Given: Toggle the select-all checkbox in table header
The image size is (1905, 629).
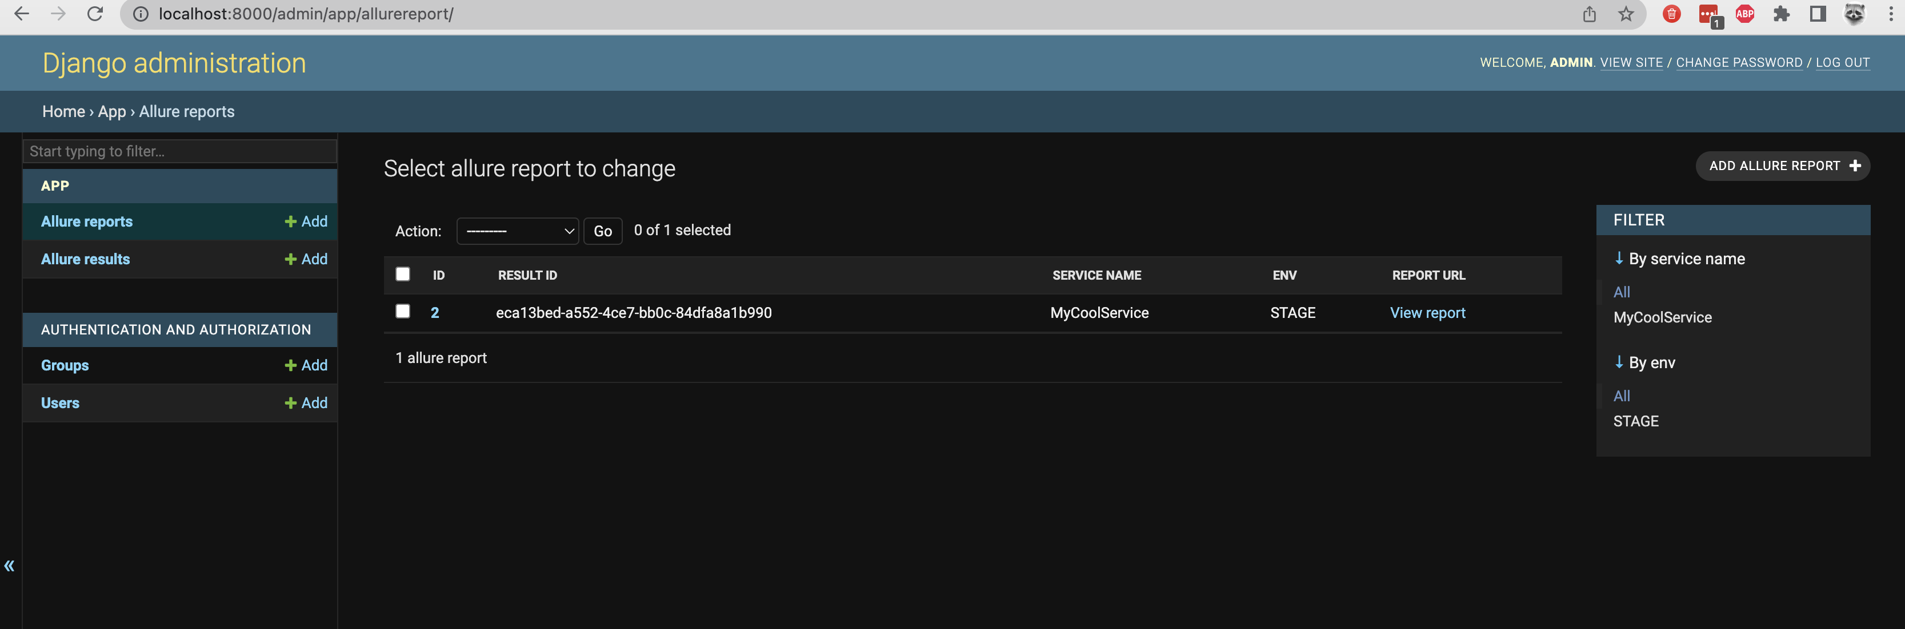Looking at the screenshot, I should pos(403,274).
